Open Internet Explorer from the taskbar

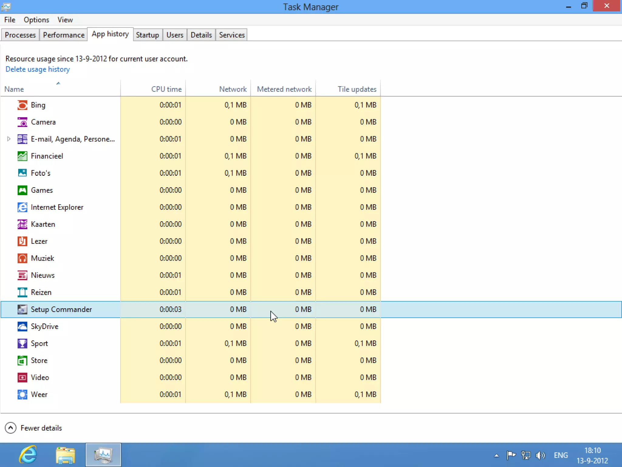[28, 455]
